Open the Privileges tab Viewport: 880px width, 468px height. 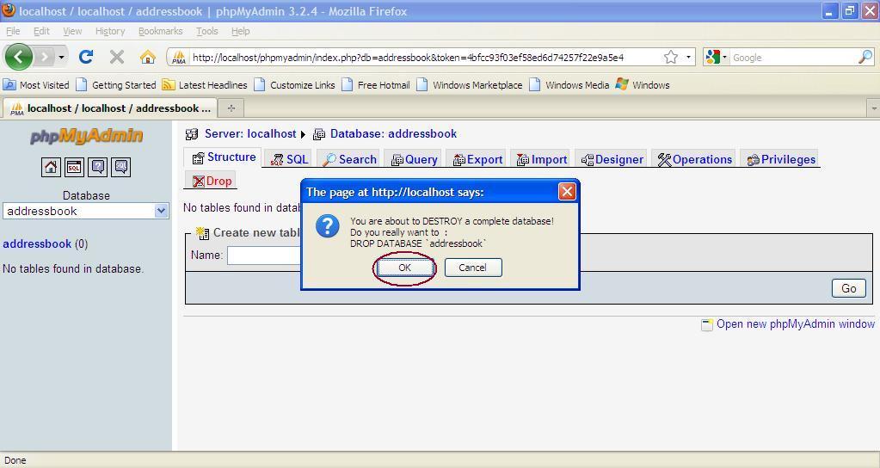[781, 159]
